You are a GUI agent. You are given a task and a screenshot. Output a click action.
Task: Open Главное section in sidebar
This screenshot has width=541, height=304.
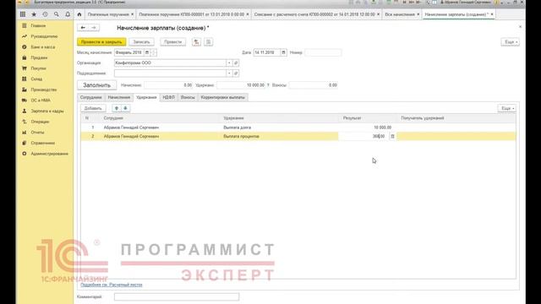[x=38, y=26]
